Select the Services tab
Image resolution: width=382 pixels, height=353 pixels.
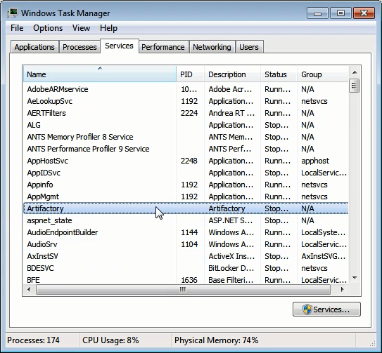[119, 46]
